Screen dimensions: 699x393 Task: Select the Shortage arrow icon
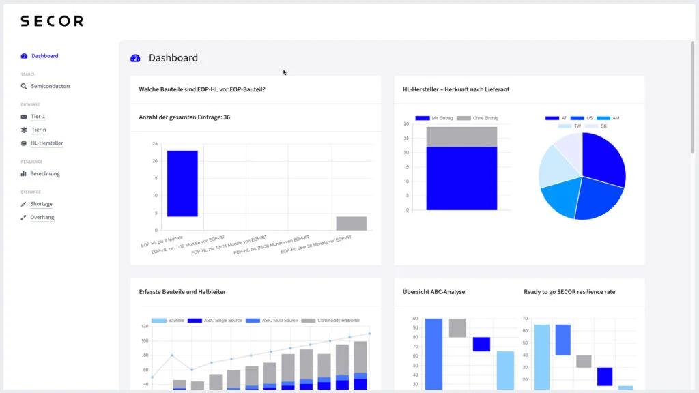coord(23,203)
